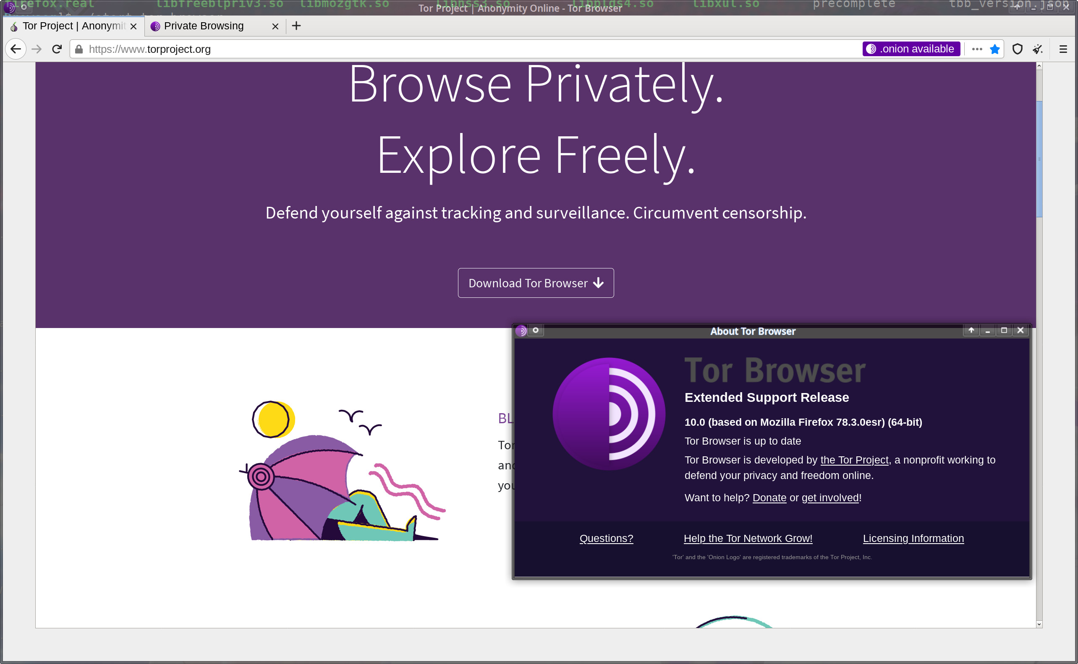This screenshot has width=1078, height=664.
Task: Expand the address bar URL field
Action: click(x=468, y=49)
